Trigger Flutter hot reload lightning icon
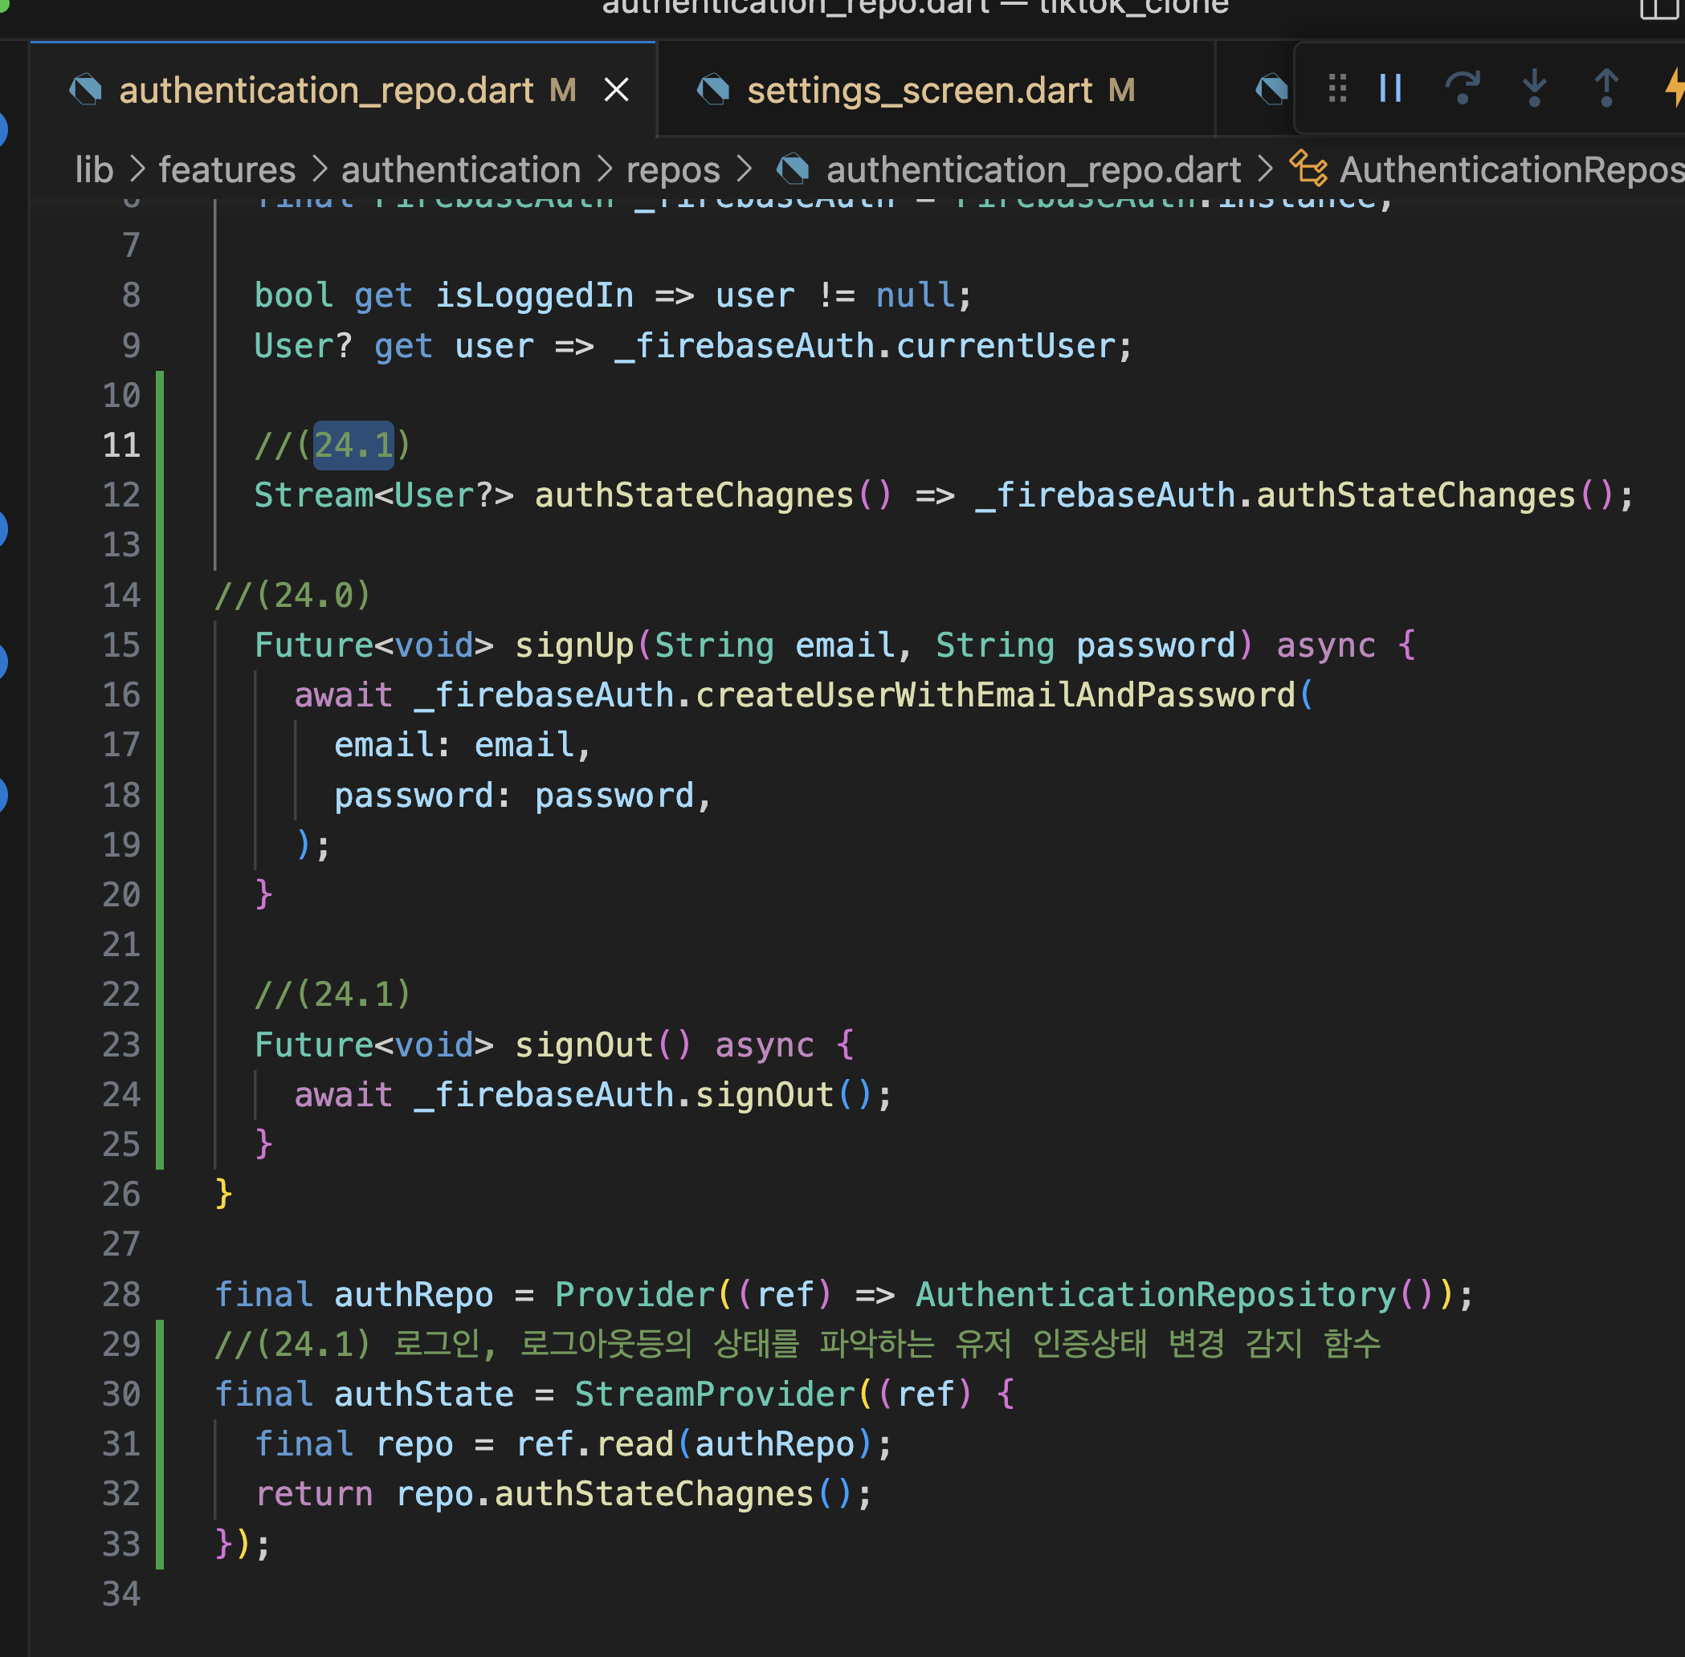1685x1657 pixels. pos(1675,89)
